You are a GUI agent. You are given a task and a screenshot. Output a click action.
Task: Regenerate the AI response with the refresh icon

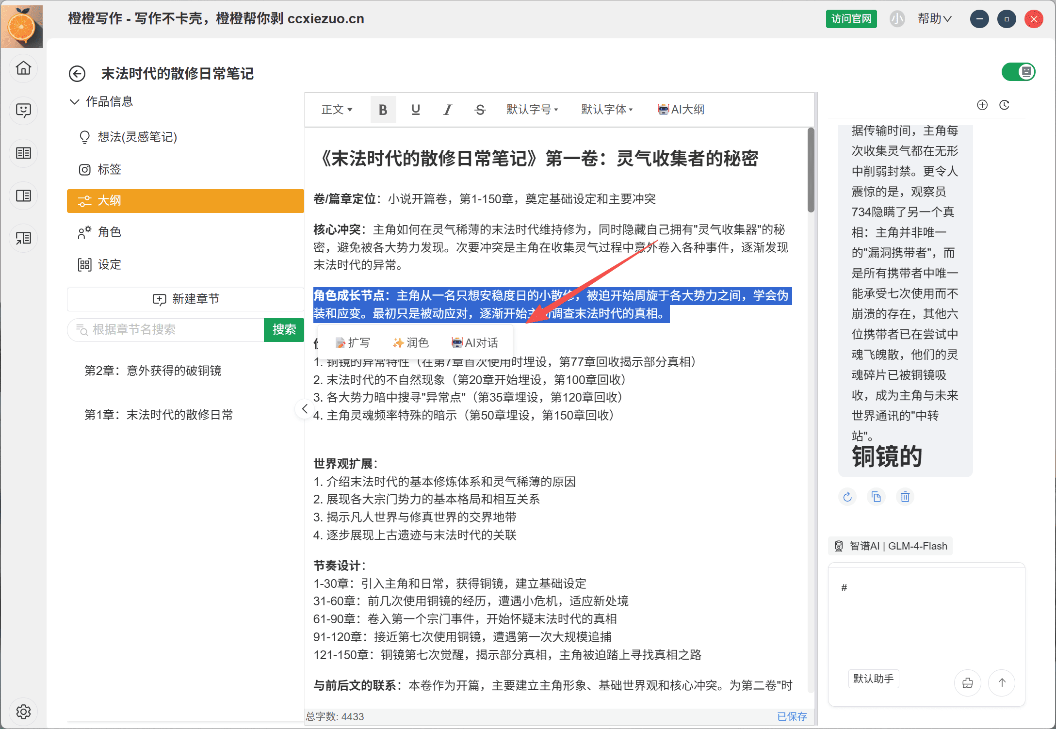pyautogui.click(x=847, y=497)
